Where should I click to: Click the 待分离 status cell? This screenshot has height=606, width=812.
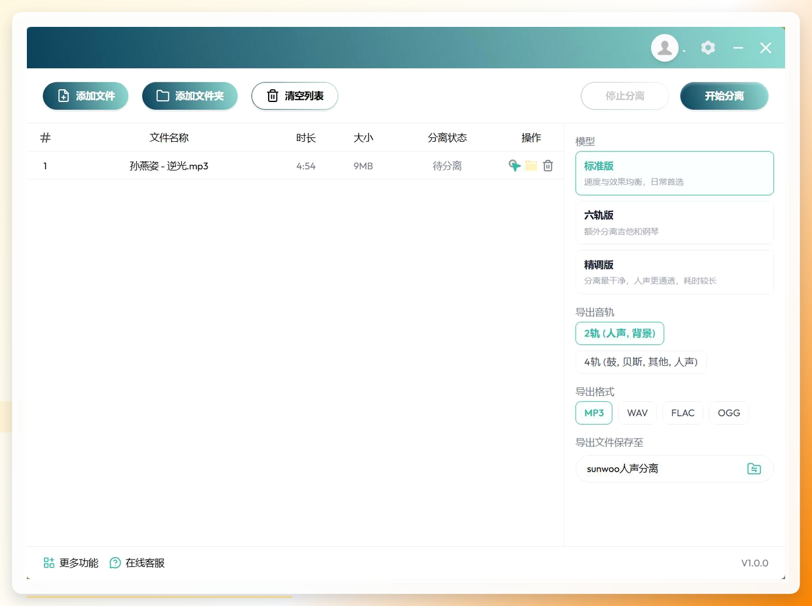[x=448, y=166]
